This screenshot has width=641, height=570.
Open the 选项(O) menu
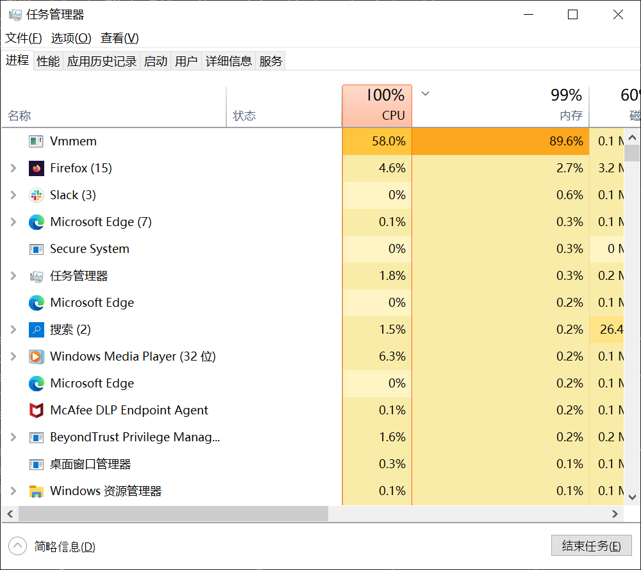[71, 38]
